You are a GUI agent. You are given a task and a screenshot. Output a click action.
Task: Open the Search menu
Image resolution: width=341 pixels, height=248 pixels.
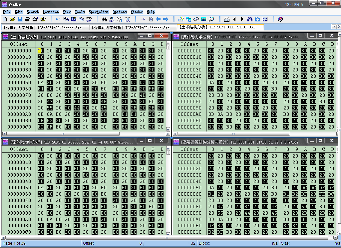point(33,12)
